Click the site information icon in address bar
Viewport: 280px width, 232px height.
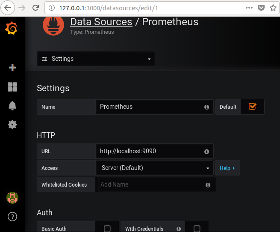click(52, 8)
